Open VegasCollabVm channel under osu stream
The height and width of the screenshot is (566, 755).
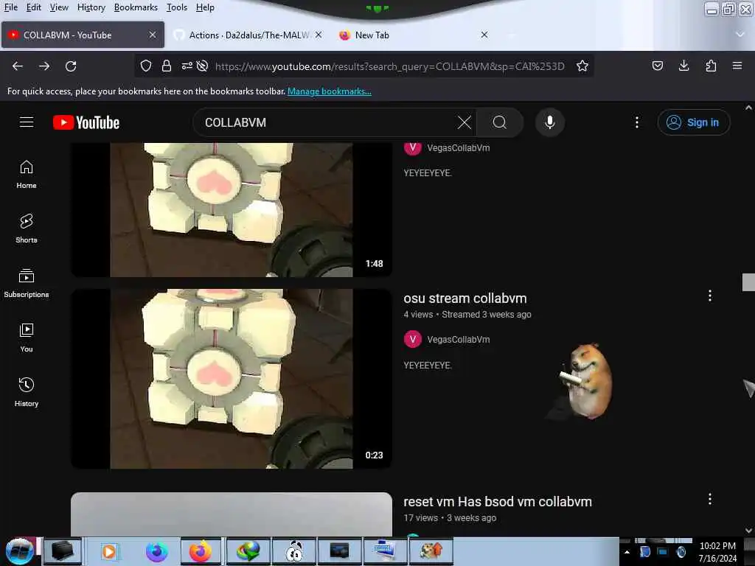(x=458, y=339)
